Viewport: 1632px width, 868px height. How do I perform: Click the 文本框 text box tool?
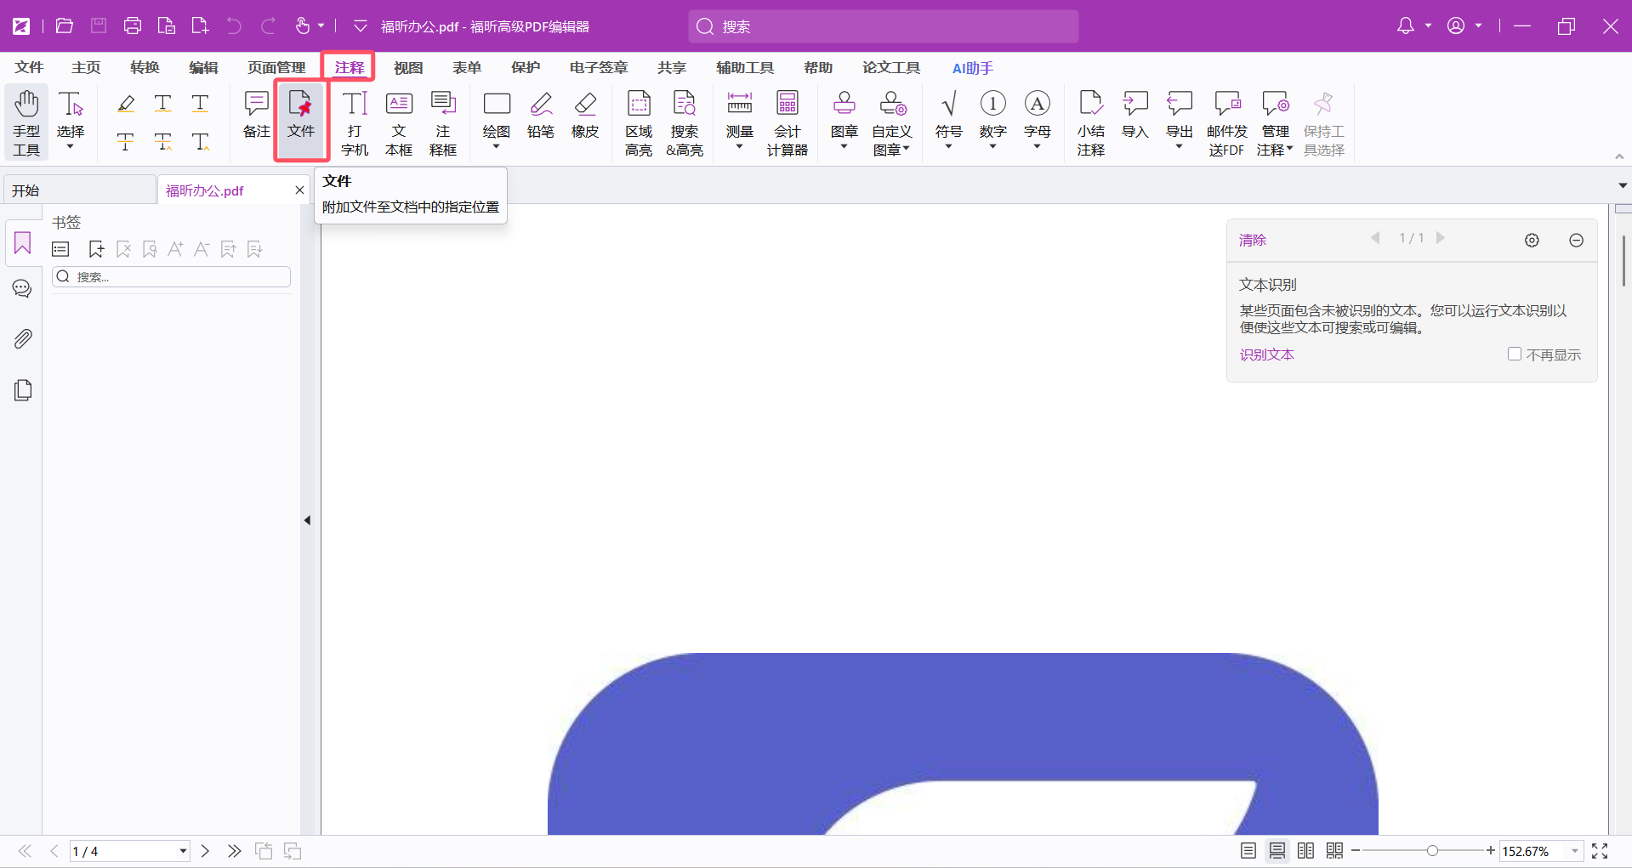(399, 122)
